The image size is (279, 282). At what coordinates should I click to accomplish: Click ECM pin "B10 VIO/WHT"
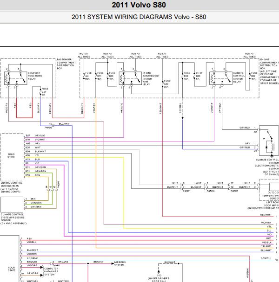tap(35, 140)
